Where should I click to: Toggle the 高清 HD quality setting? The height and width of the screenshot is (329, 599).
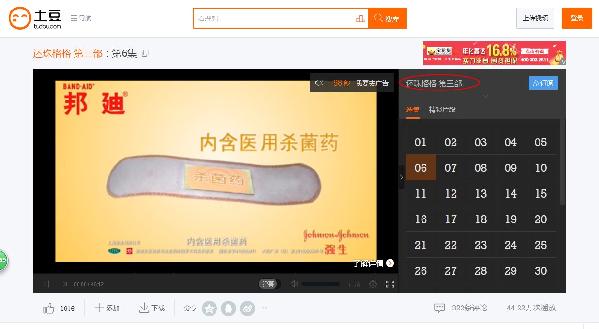click(x=354, y=284)
